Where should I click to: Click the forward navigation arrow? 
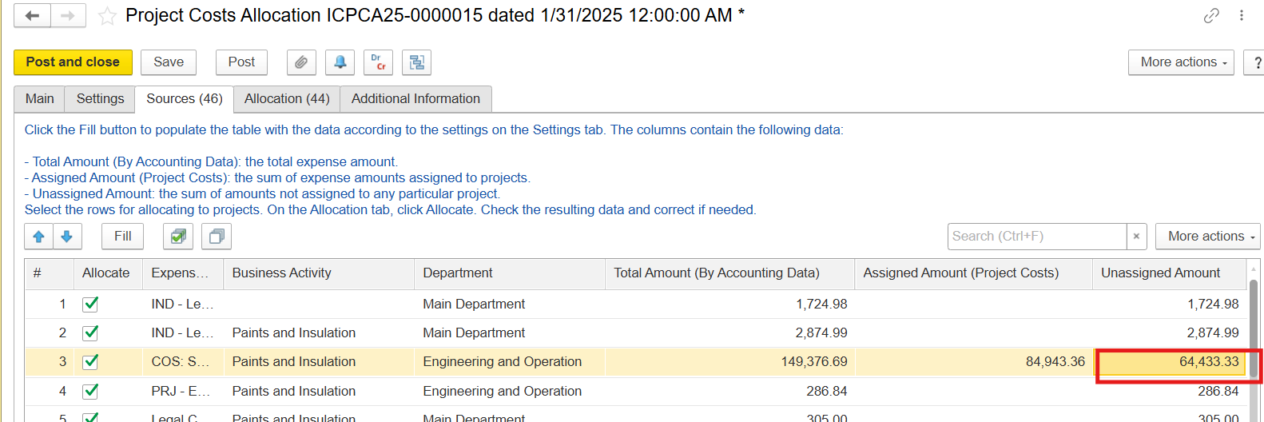68,16
